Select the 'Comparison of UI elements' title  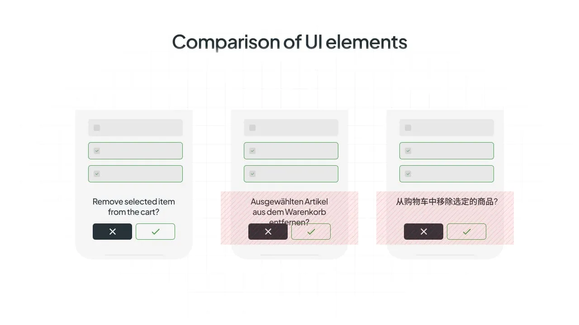(x=289, y=42)
